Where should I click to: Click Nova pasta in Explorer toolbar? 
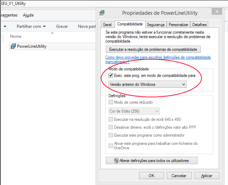(87, 26)
